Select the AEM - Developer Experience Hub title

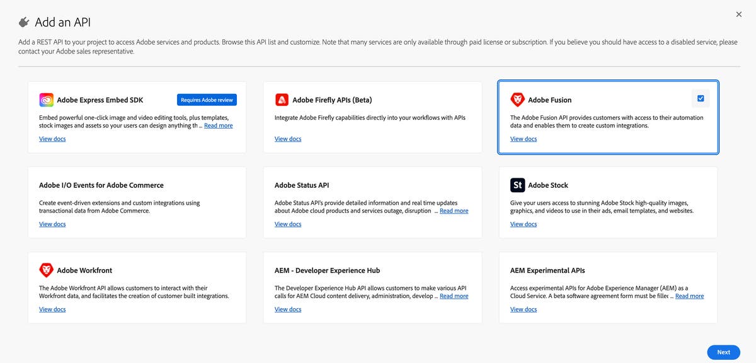tap(328, 270)
